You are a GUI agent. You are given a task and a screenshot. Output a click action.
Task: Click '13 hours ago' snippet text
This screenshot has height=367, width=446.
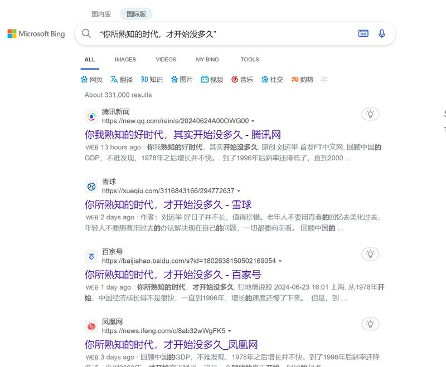pyautogui.click(x=120, y=147)
